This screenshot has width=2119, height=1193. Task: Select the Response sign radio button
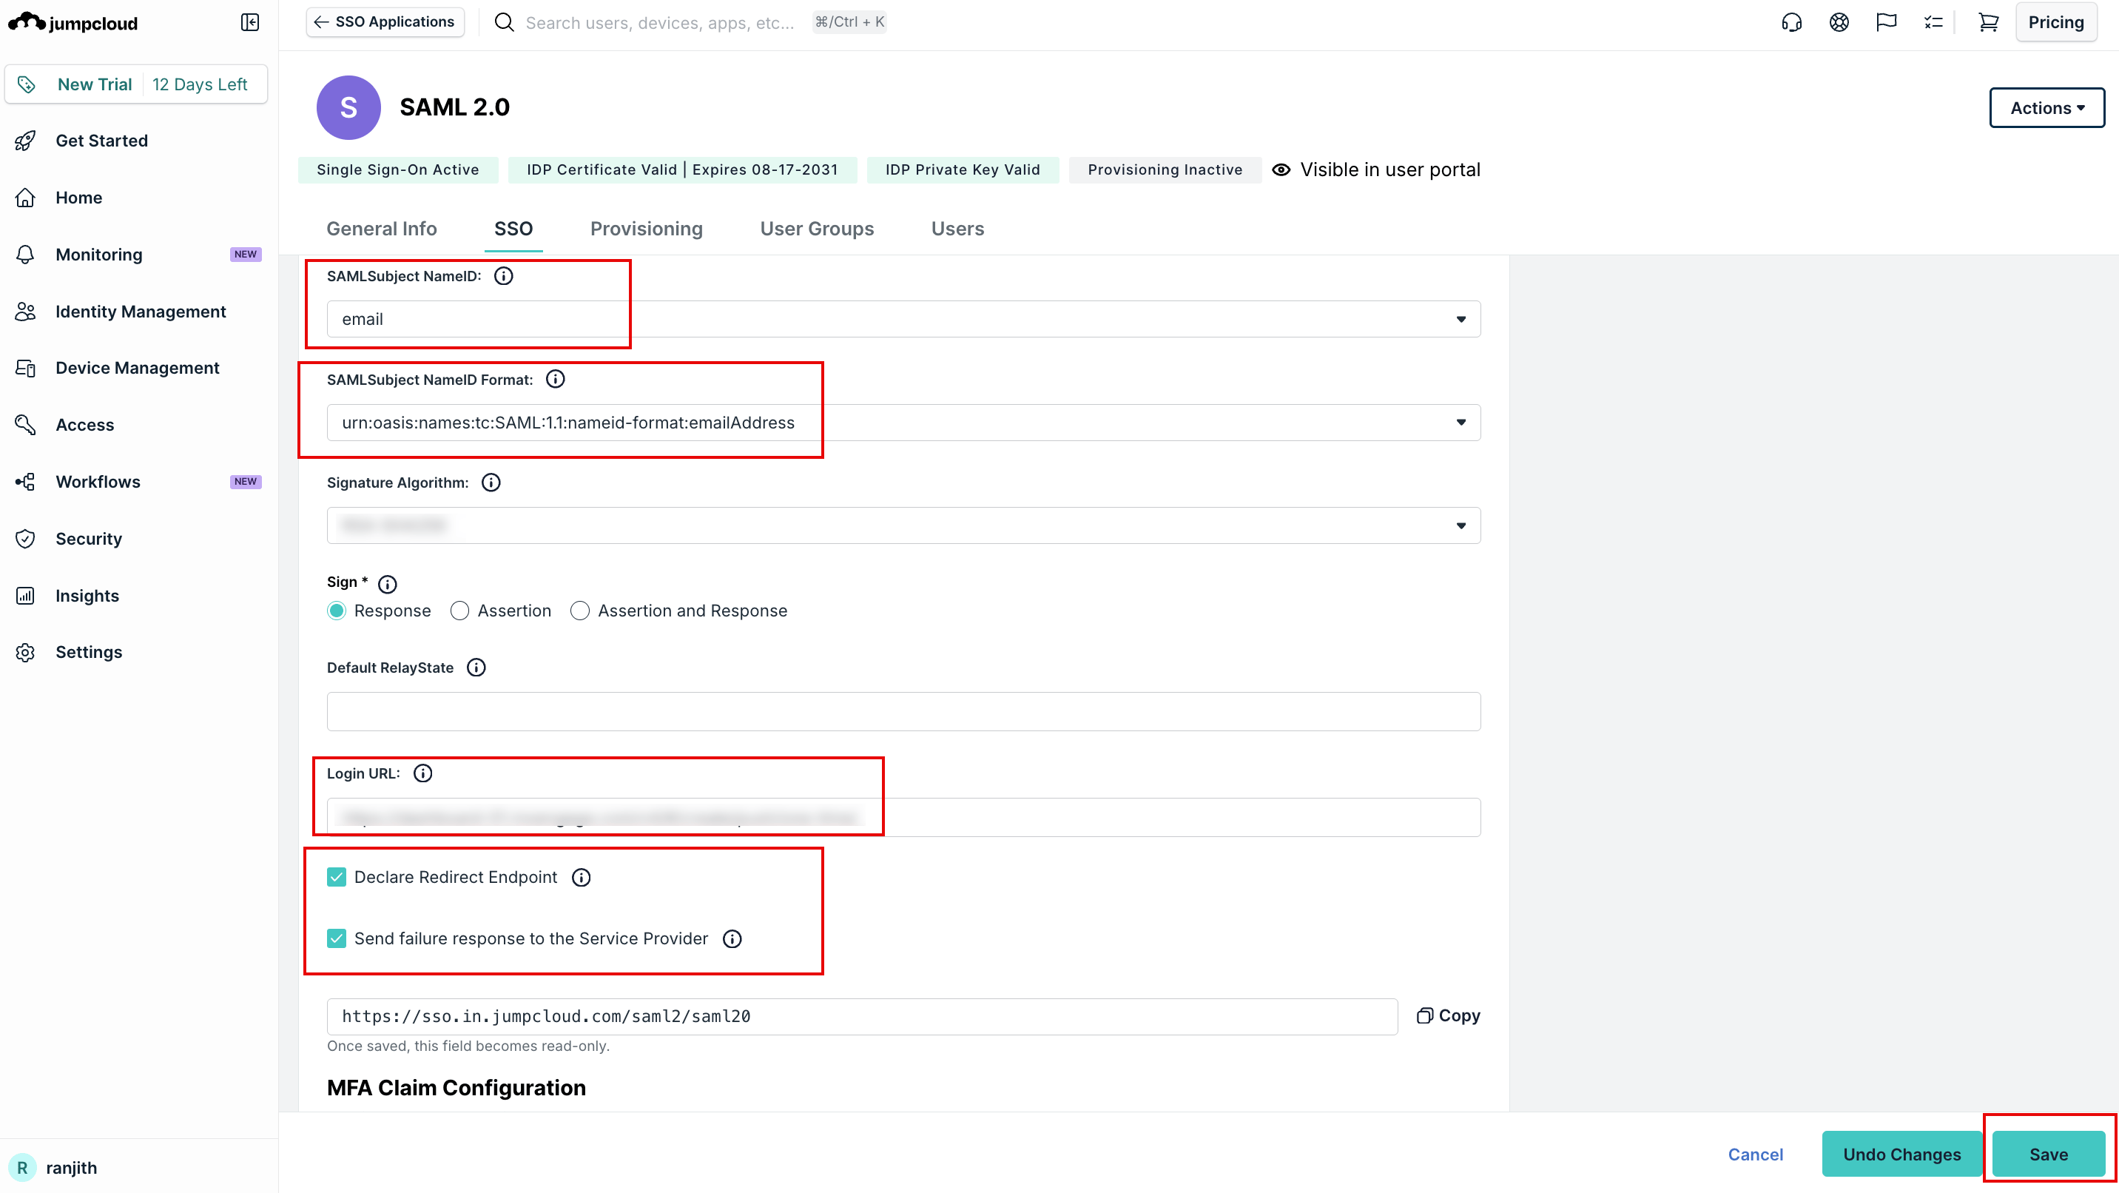(337, 611)
